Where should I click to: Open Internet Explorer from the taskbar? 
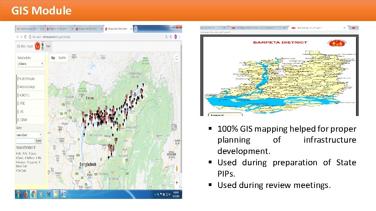[48, 194]
